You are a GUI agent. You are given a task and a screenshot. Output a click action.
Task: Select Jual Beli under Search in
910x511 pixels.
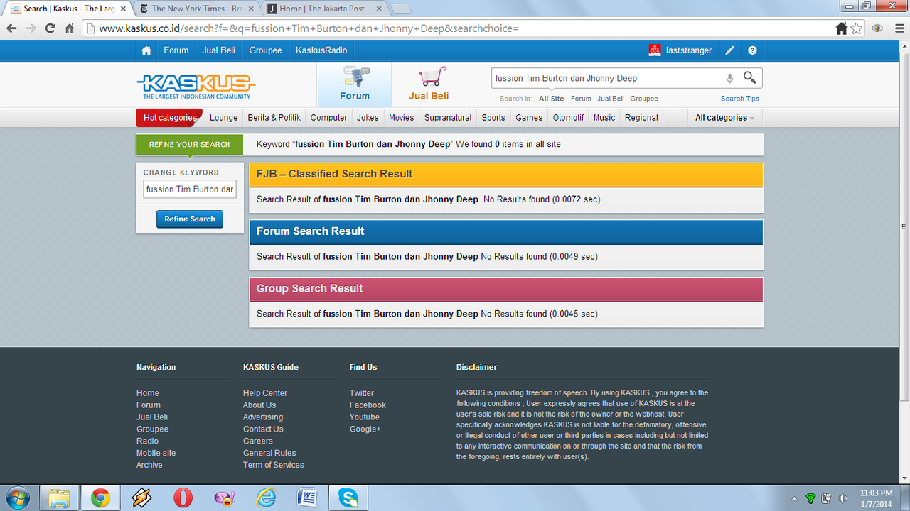(611, 99)
